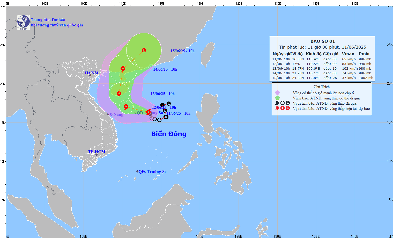Click the NCHMF logo in the top-left
This screenshot has height=238, width=393.
24,23
